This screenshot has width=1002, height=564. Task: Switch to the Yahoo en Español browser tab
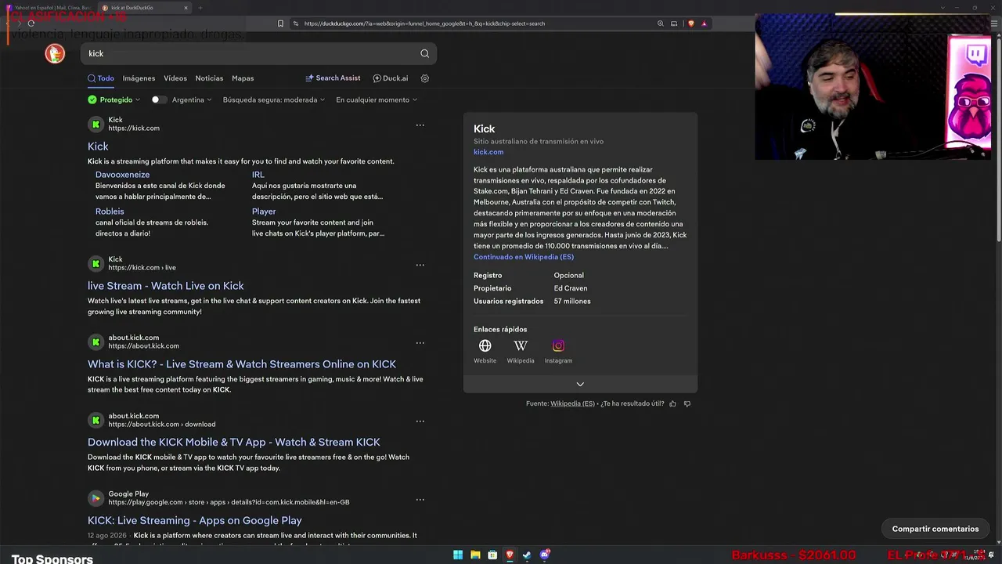pos(52,8)
